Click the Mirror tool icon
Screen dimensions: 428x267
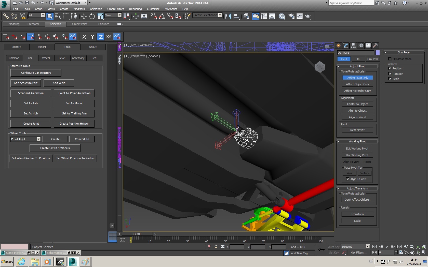point(228,16)
